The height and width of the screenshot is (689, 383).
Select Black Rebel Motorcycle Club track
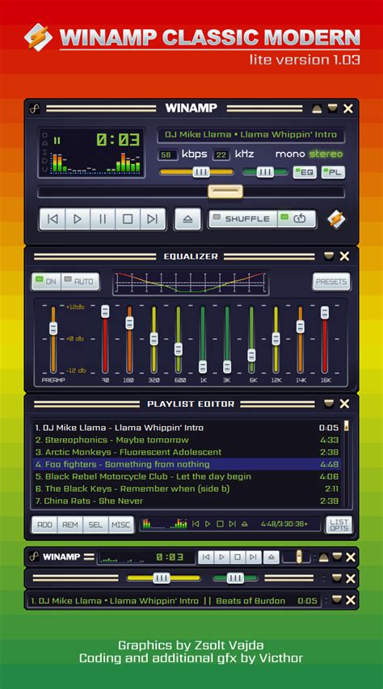tap(187, 476)
